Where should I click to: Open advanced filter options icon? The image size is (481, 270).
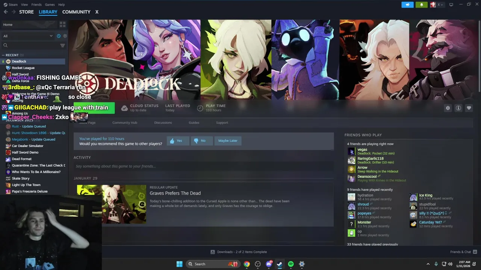pos(62,45)
